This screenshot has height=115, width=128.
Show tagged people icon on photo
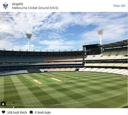3,104
